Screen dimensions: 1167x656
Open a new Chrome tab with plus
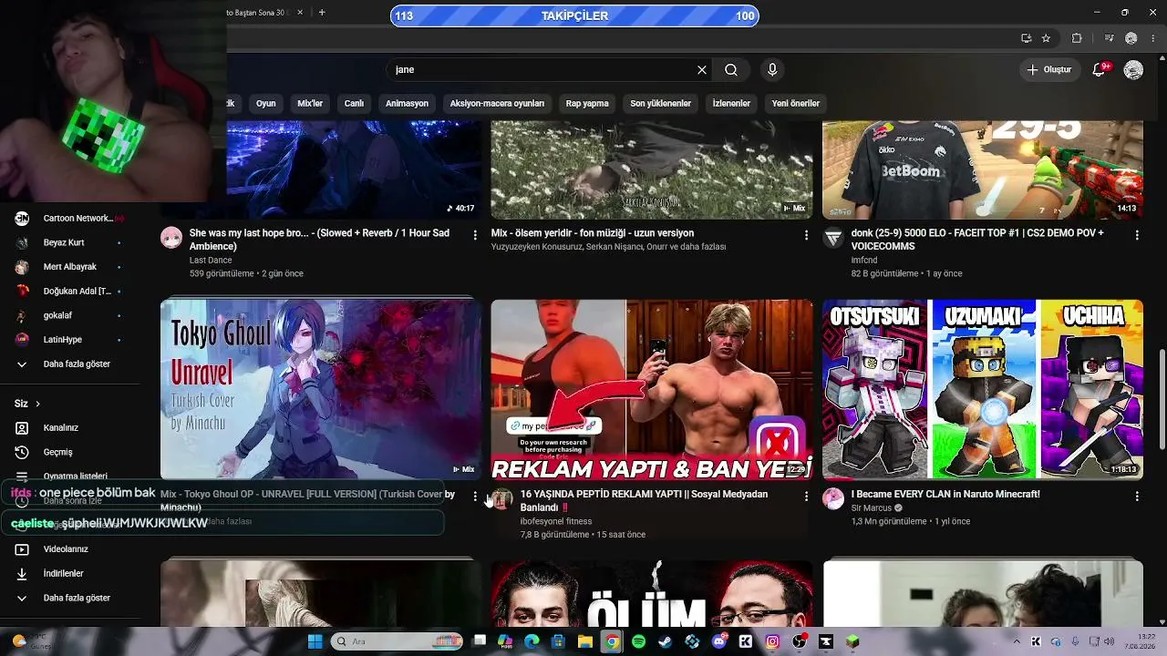[x=322, y=13]
